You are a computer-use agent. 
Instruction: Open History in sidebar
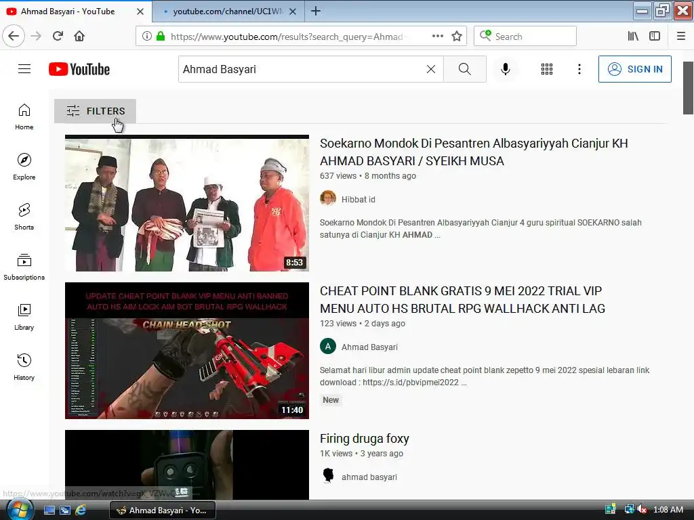(24, 367)
